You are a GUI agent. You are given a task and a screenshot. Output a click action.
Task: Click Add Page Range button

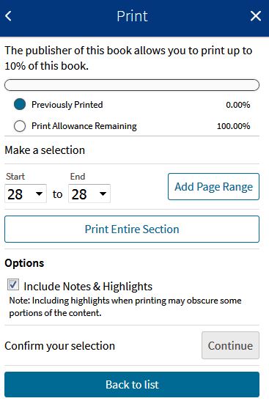click(x=213, y=186)
